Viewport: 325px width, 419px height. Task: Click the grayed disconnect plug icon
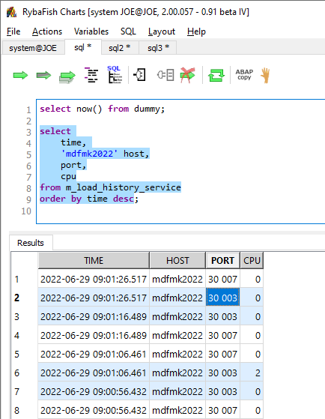[165, 75]
